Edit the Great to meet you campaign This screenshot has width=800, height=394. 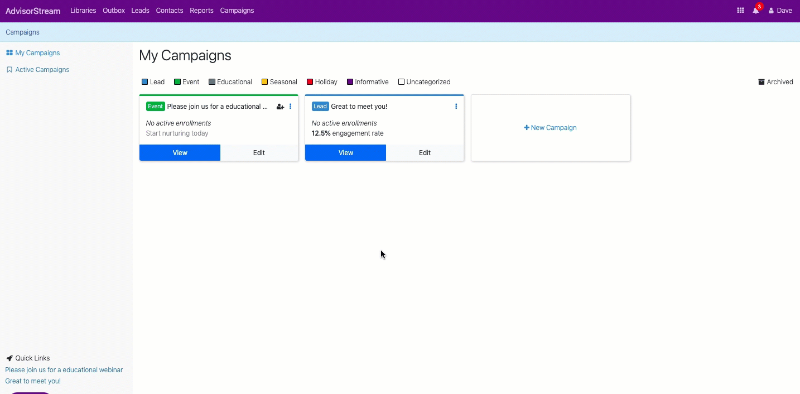pos(425,153)
